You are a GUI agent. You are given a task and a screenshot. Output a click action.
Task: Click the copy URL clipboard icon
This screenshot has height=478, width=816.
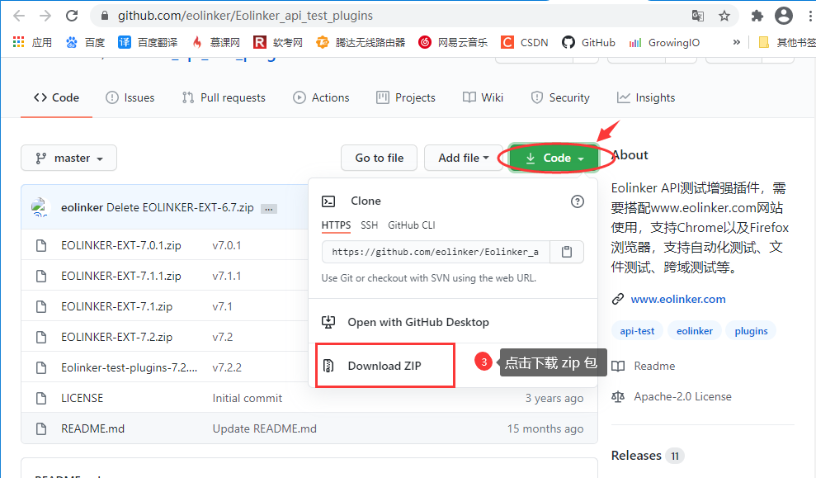(566, 253)
